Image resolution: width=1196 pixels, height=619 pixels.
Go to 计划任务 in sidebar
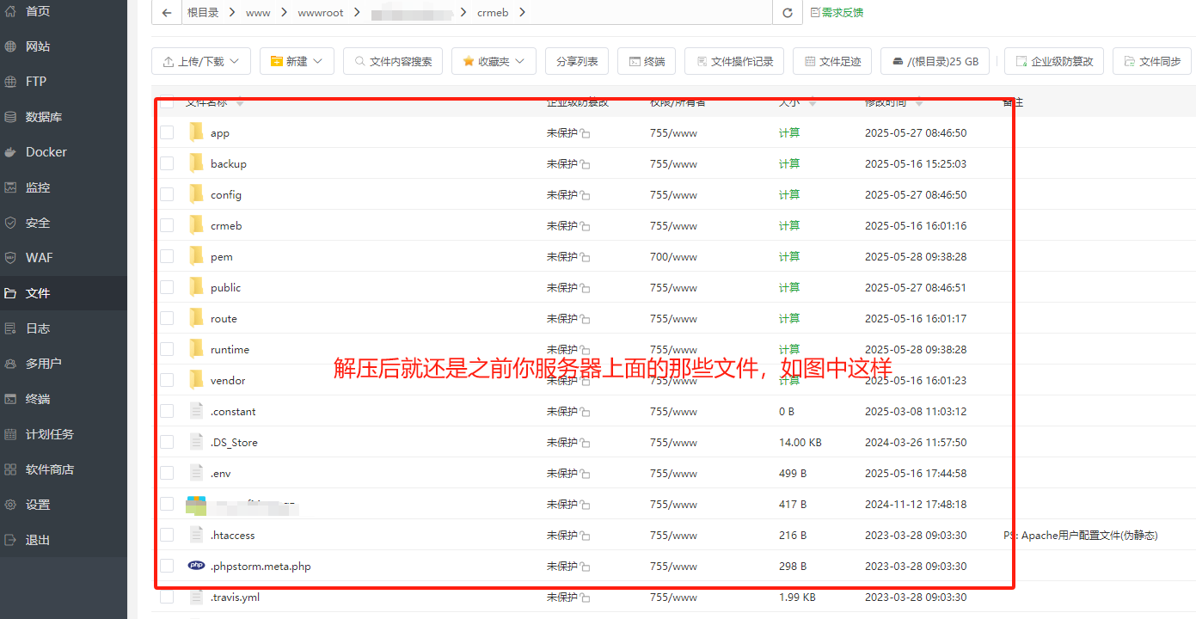pyautogui.click(x=49, y=434)
